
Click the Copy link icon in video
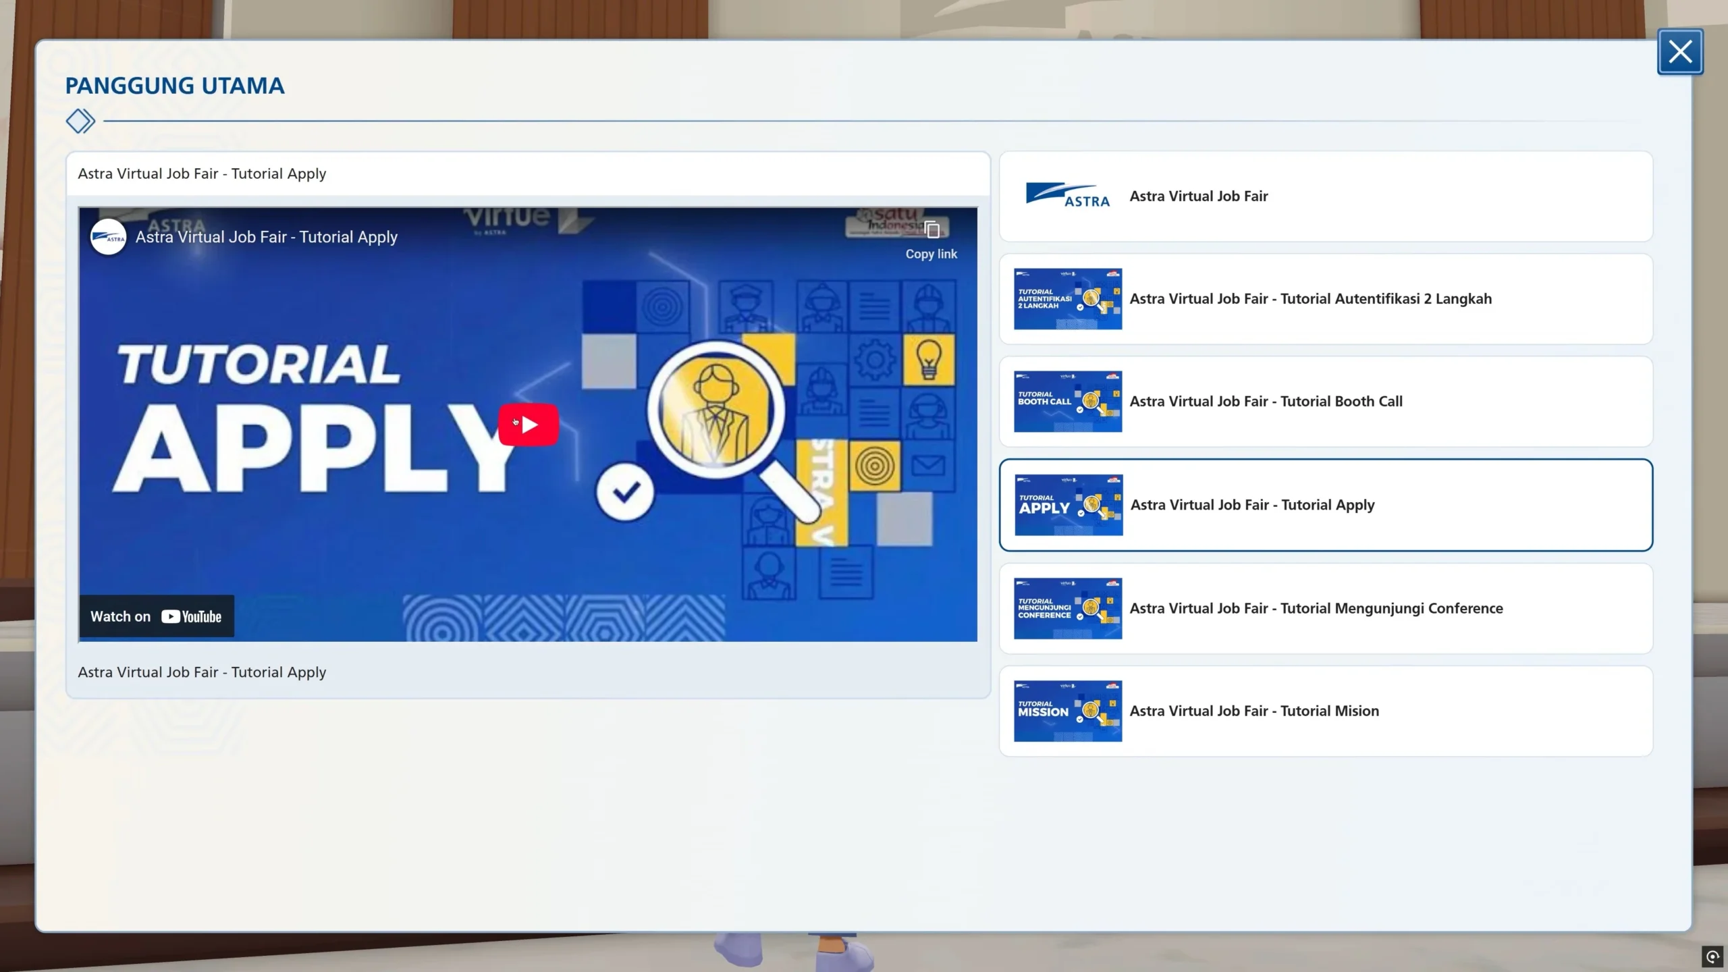[x=932, y=231]
